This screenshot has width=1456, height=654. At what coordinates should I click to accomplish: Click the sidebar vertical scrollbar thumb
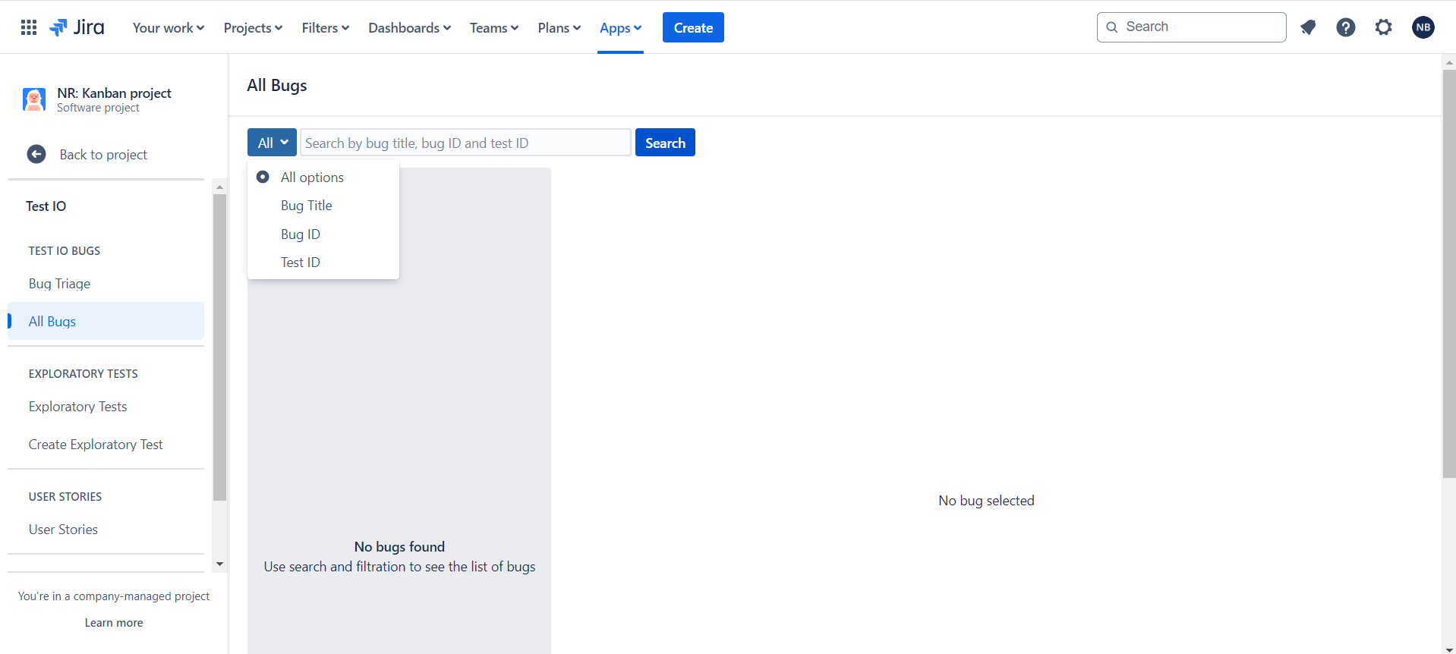coord(219,347)
